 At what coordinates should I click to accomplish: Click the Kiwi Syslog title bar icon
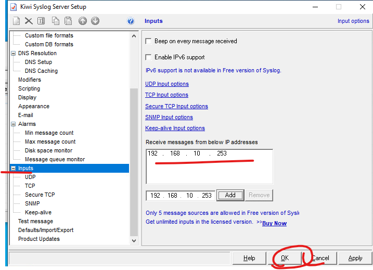(x=14, y=7)
